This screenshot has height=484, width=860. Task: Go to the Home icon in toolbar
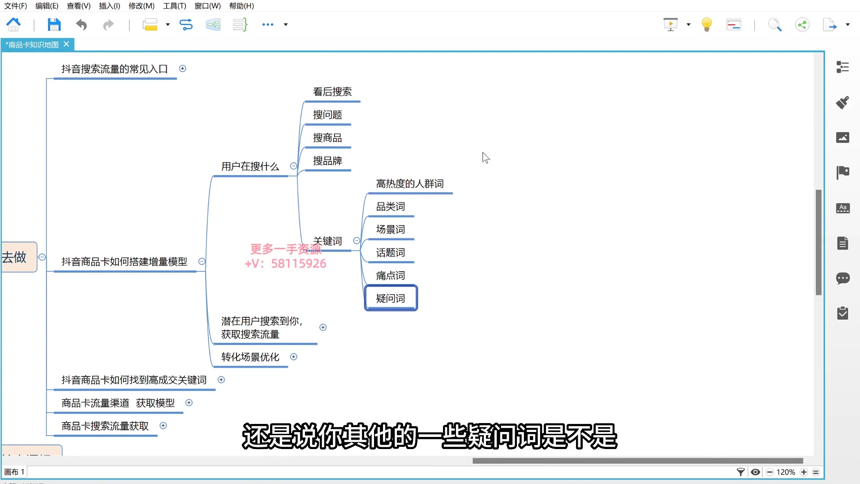(13, 24)
